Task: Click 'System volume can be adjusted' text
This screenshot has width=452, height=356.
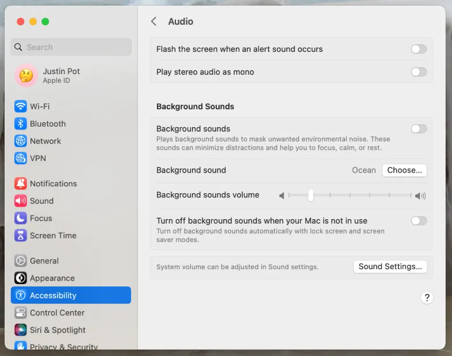Action: tap(238, 267)
